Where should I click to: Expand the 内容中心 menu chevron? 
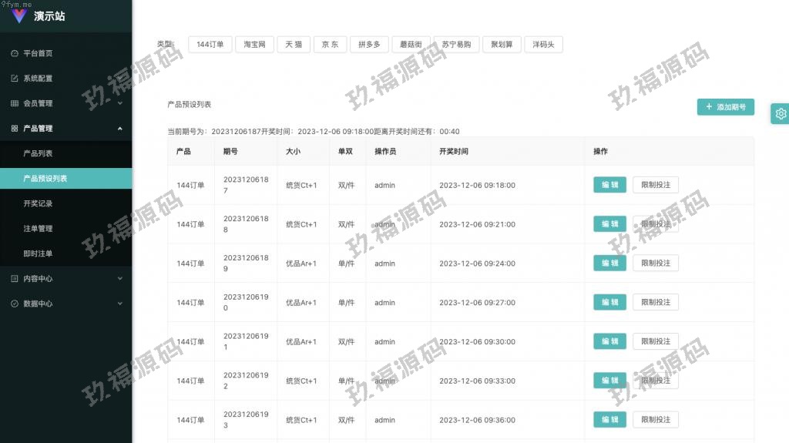[119, 279]
